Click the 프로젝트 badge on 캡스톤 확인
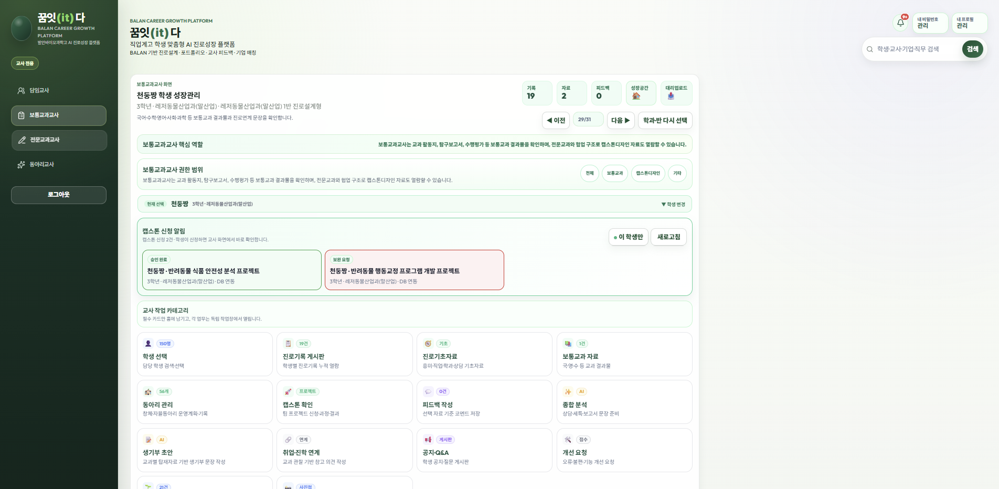This screenshot has width=999, height=489. pos(307,391)
